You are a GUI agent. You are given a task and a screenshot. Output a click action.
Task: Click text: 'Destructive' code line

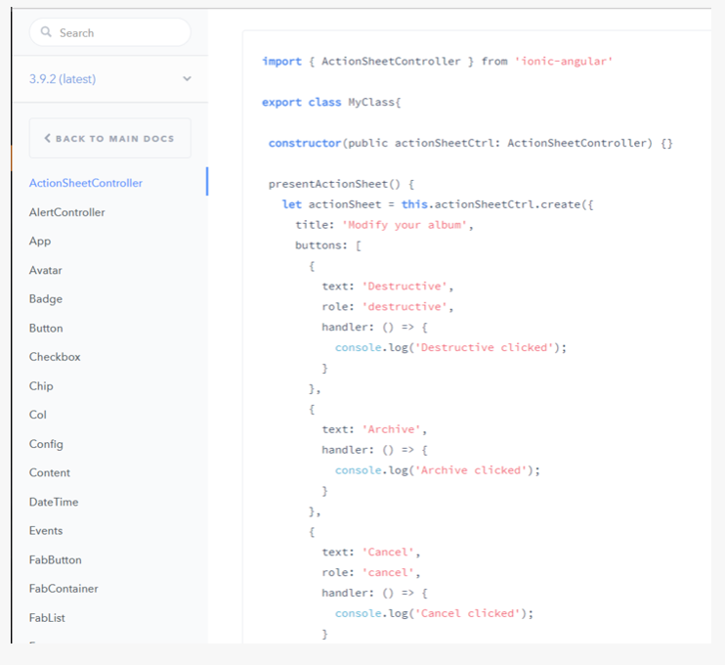[388, 287]
